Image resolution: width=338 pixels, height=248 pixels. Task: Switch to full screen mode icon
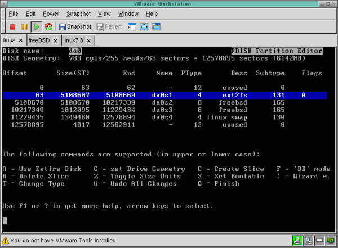[x=144, y=26]
